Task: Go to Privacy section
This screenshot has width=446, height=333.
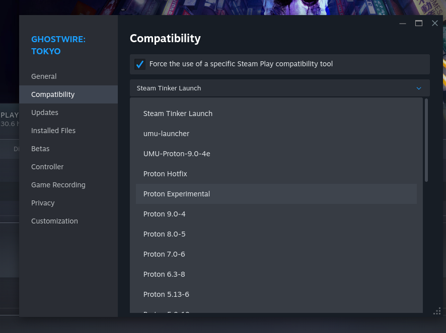Action: pyautogui.click(x=68, y=203)
